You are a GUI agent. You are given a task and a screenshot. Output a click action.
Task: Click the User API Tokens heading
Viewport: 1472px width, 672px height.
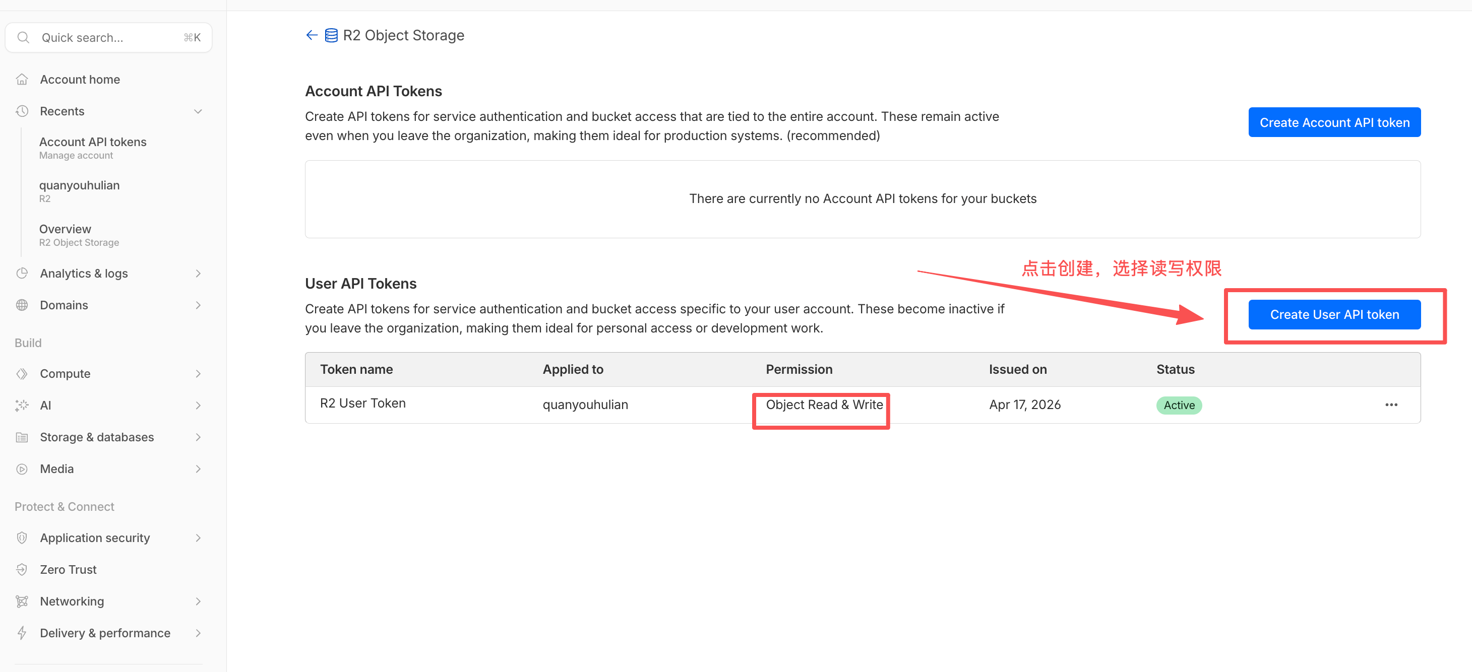pos(360,284)
